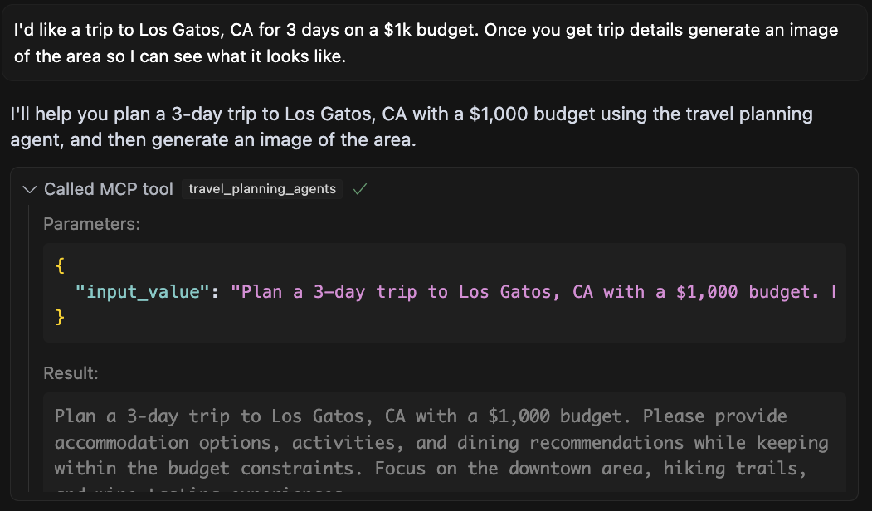Image resolution: width=872 pixels, height=511 pixels.
Task: Click the travel_planning_agents tool badge
Action: pyautogui.click(x=262, y=189)
